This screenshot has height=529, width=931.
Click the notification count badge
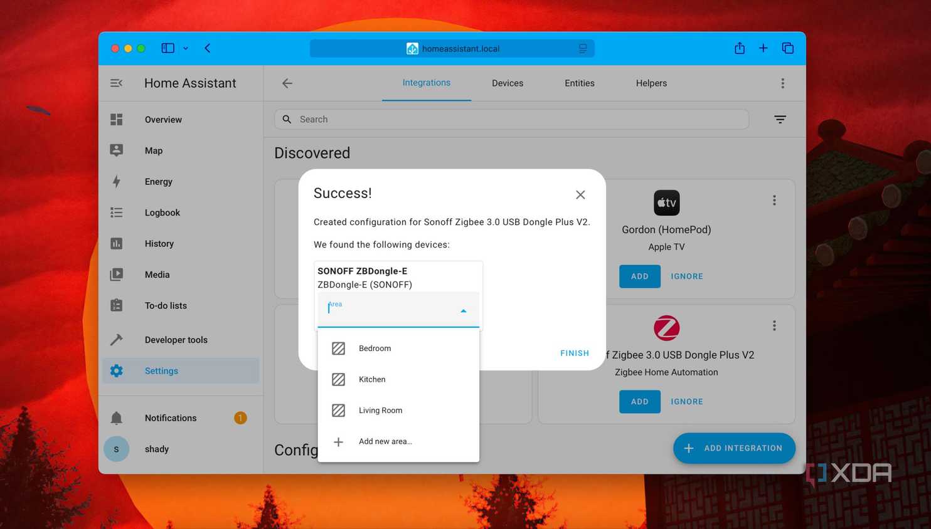click(240, 418)
